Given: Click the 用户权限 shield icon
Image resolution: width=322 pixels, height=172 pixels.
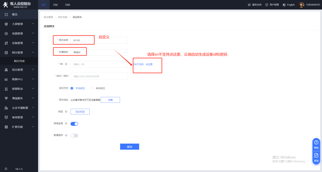Looking at the screenshot, I should pyautogui.click(x=267, y=5).
